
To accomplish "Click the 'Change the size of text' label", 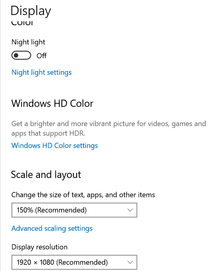I will 83,195.
